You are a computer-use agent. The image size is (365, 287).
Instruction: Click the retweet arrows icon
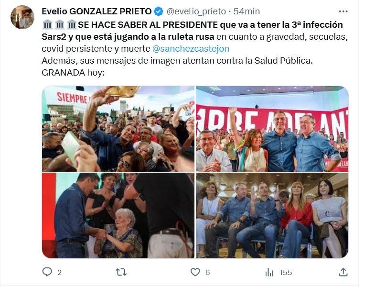click(x=121, y=272)
